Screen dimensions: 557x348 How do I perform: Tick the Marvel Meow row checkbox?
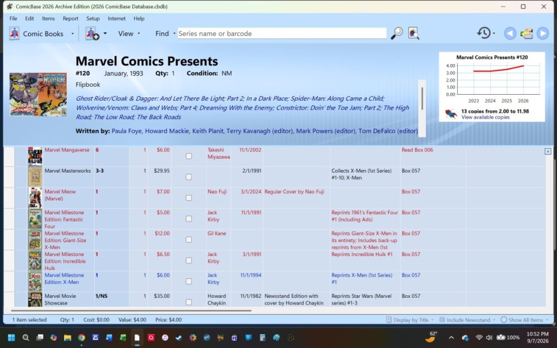coord(189,198)
